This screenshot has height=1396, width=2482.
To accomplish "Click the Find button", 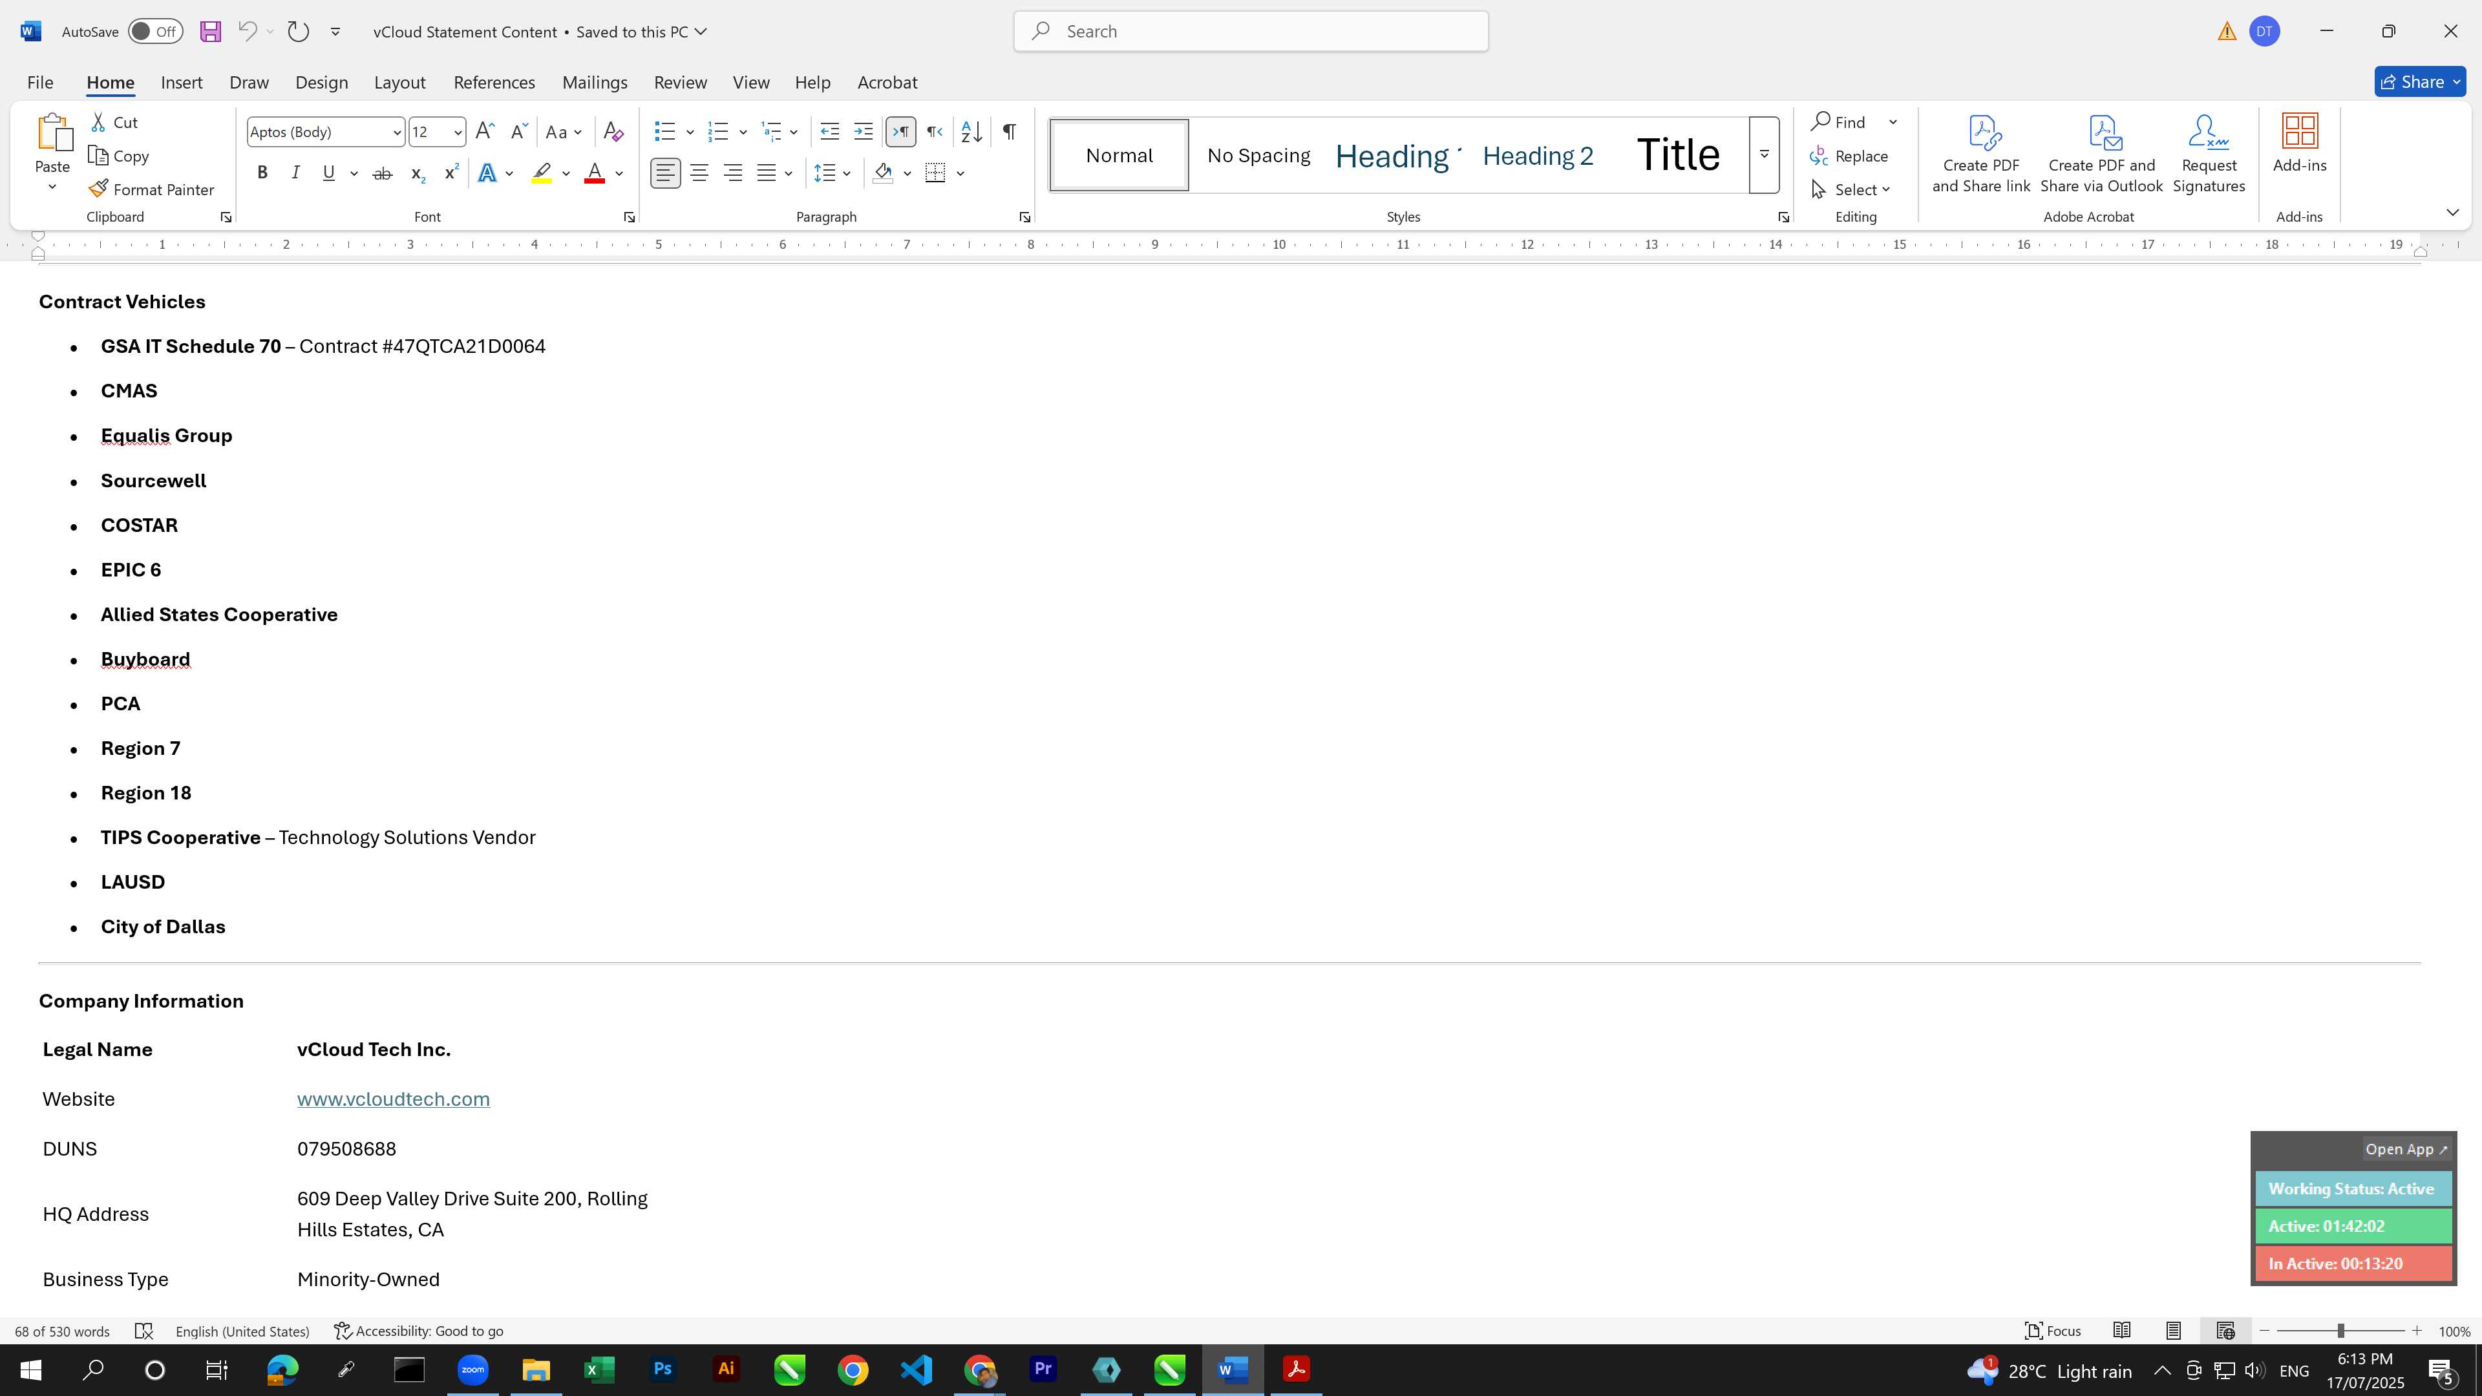I will (x=1840, y=122).
